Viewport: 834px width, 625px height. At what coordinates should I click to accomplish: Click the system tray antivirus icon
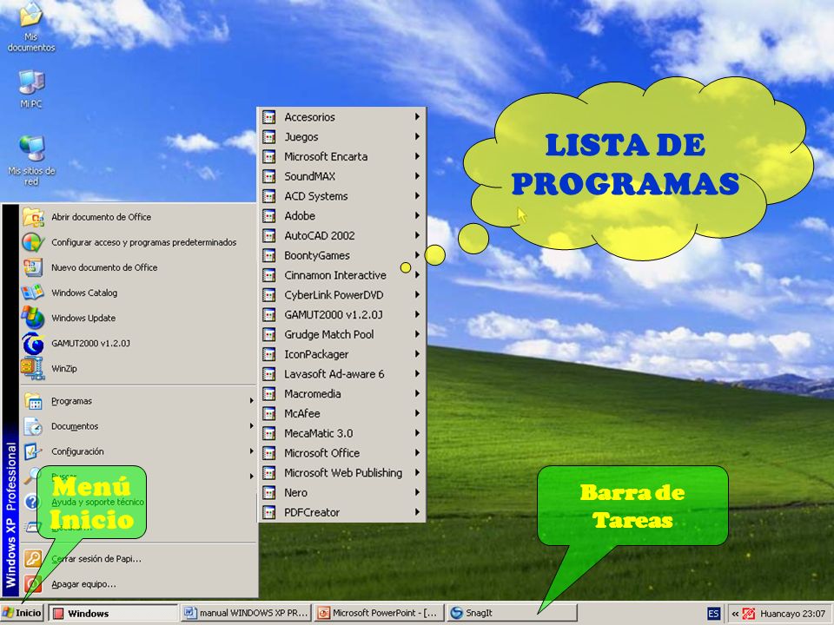(x=749, y=614)
